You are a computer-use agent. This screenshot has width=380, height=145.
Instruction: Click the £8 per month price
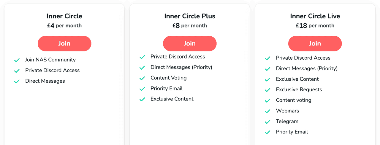click(190, 26)
